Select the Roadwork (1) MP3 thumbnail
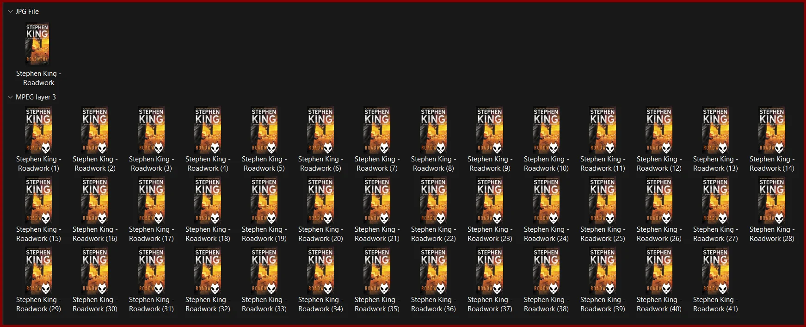This screenshot has height=327, width=806. (x=38, y=130)
